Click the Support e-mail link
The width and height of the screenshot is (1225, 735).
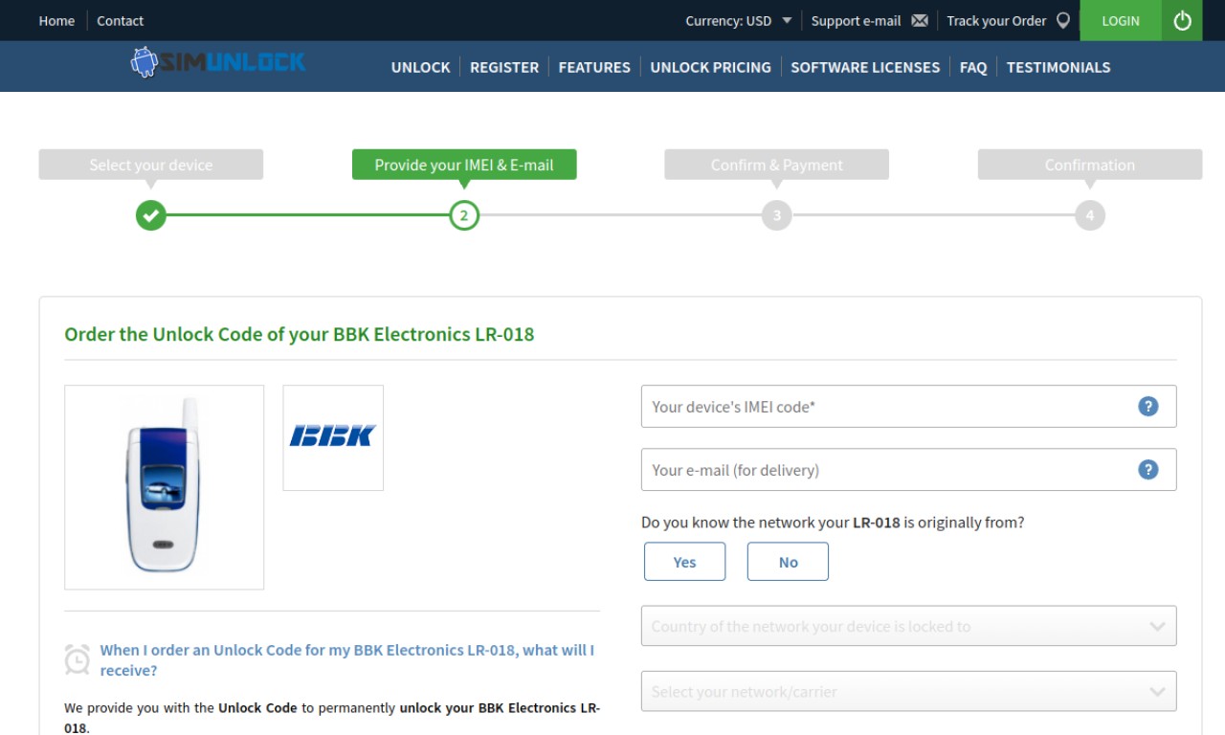tap(857, 20)
